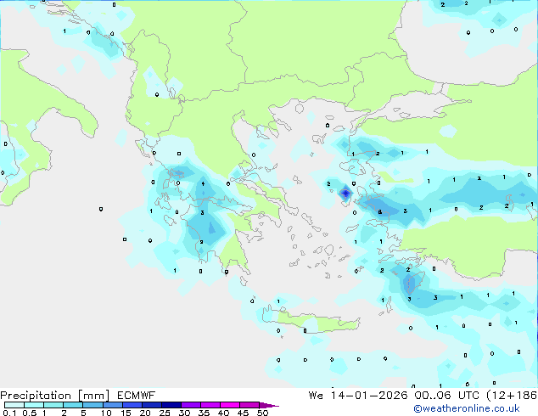
Task: Click the island of Crete on map
Action: tap(311, 319)
